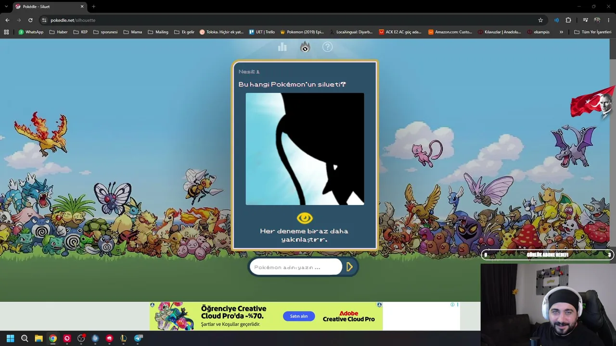Open the Kılavuzlar | Anadolu... bookmark
Screen dimensions: 616x346
(x=499, y=32)
